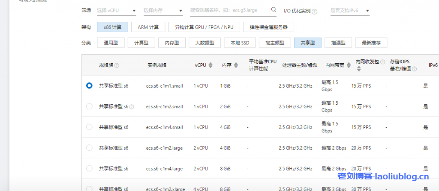The image size is (439, 191).
Task: Switch to ARM 计算 architecture tab
Action: click(148, 27)
